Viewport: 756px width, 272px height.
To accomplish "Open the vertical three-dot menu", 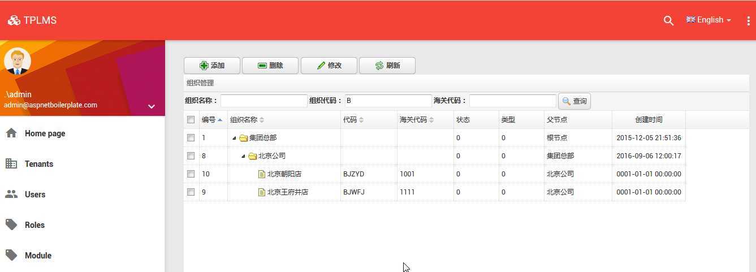I will click(x=749, y=20).
